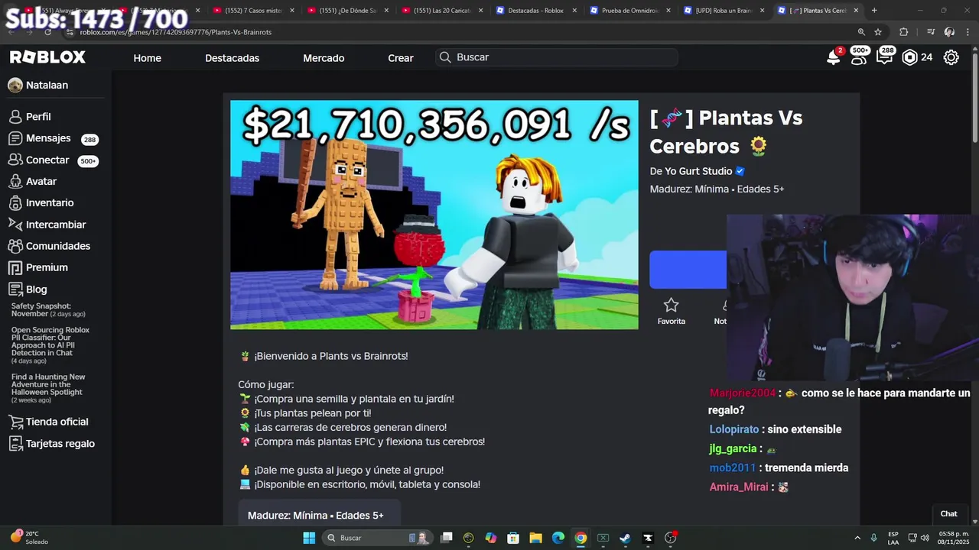Image resolution: width=979 pixels, height=550 pixels.
Task: Open Roblox settings gear
Action: tap(951, 57)
